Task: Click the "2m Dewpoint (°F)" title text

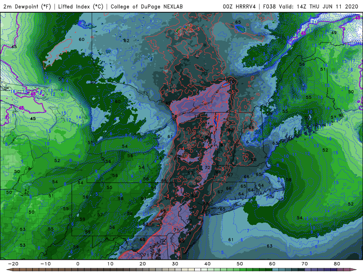Action: [27, 6]
